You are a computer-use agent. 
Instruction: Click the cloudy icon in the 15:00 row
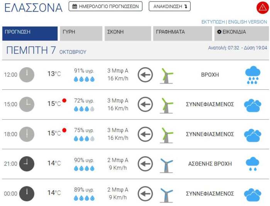pos(253,105)
